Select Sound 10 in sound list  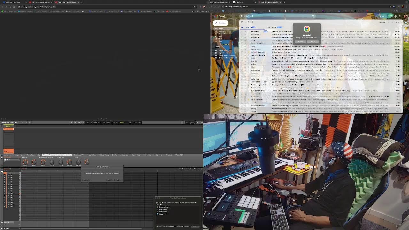point(10,193)
